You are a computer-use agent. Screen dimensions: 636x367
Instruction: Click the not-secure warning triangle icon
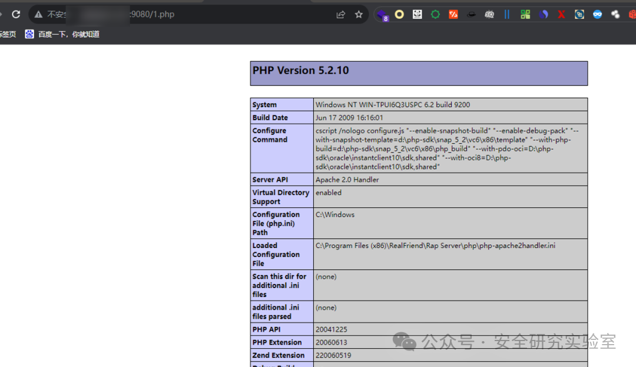(38, 15)
